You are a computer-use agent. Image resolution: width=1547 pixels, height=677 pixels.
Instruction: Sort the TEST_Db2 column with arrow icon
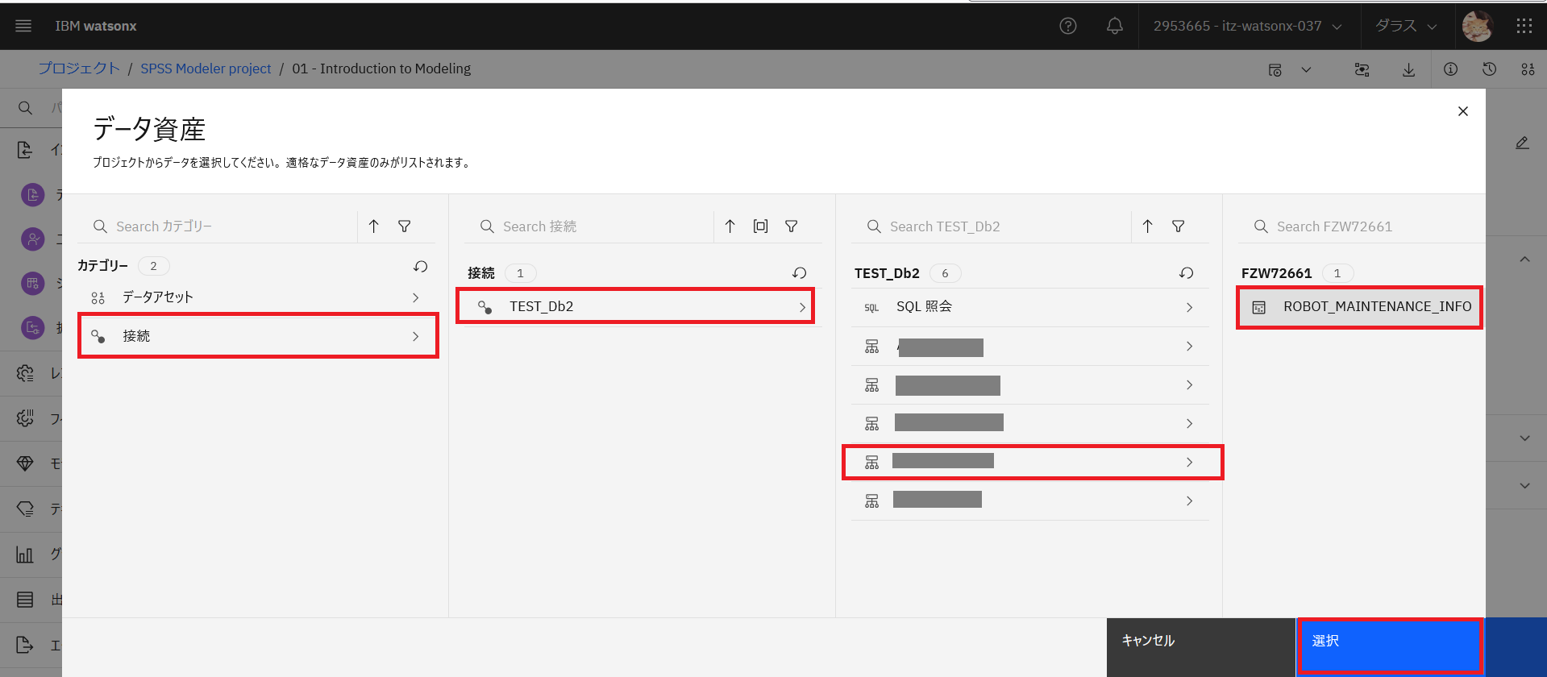click(1148, 226)
